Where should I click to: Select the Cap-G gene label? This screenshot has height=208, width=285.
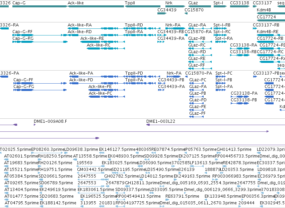click(x=19, y=3)
